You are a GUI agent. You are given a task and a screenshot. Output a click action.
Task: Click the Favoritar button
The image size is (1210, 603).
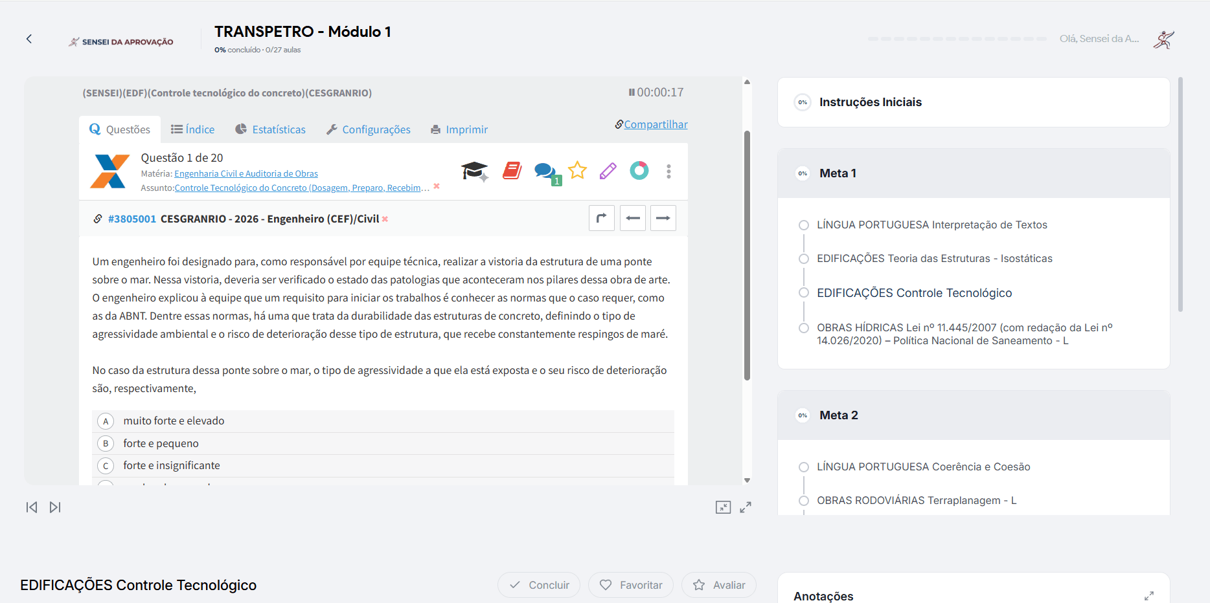point(631,585)
